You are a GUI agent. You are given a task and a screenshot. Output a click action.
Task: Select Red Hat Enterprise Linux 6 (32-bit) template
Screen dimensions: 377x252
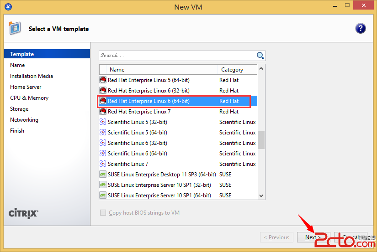click(178, 90)
